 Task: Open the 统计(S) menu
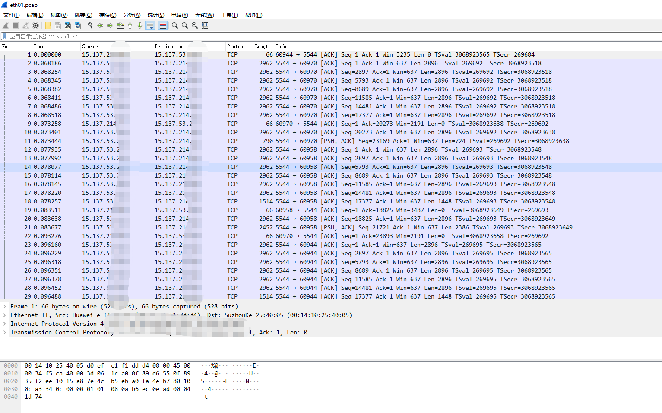(156, 15)
